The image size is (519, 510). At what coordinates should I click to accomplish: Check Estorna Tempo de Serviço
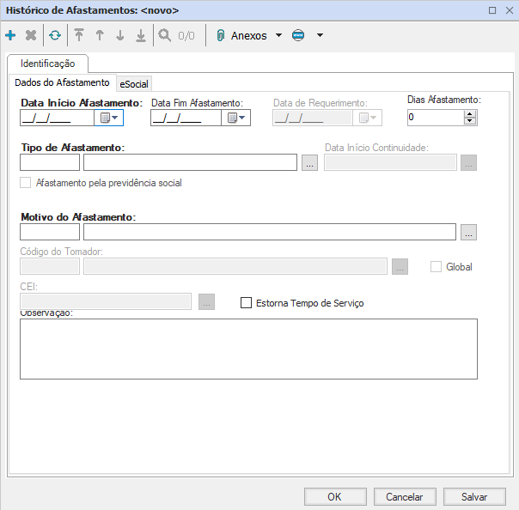247,303
